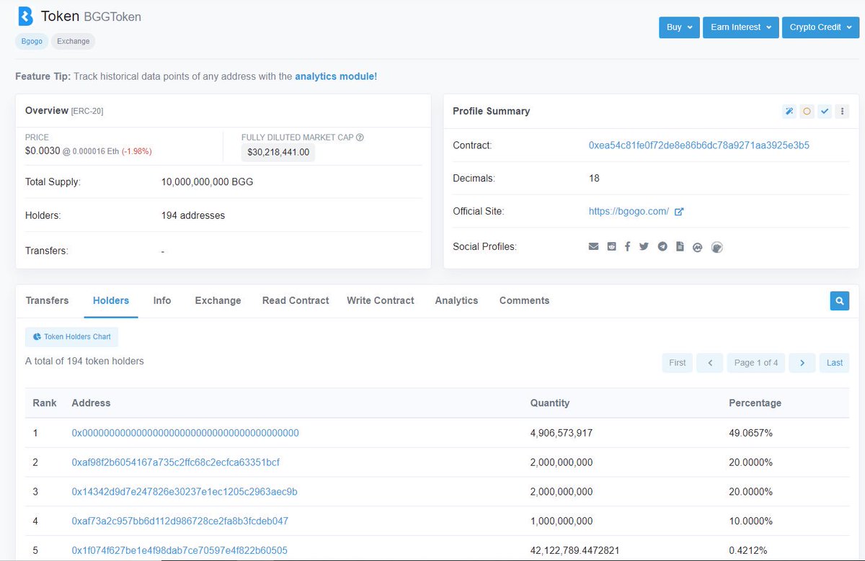Go to the previous holders page arrow
The image size is (865, 561).
710,362
